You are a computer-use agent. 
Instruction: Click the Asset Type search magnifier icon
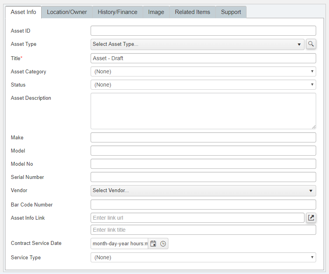[x=311, y=44]
